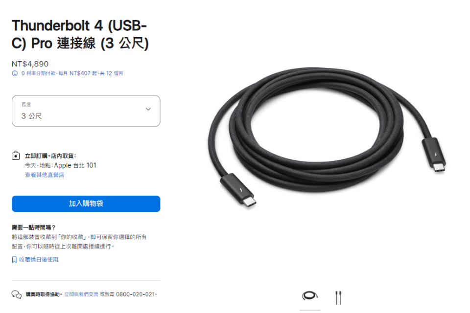Screen dimensions: 470x313
Task: Select the cable connectors thumbnail
Action: 338,298
